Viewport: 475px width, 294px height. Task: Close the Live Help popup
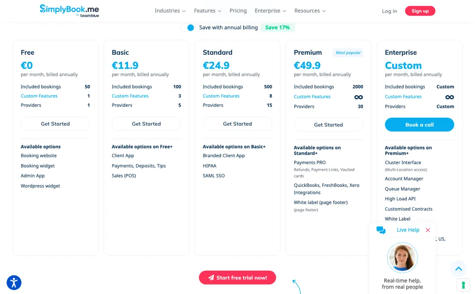(x=428, y=230)
